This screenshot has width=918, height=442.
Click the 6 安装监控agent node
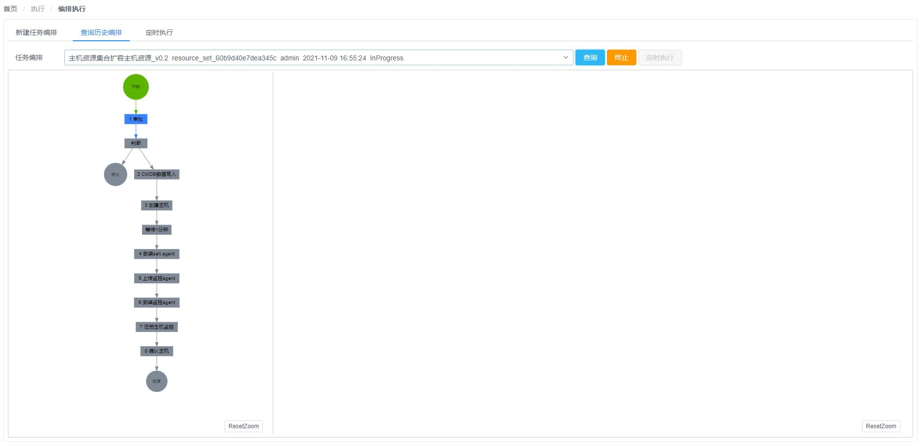pyautogui.click(x=157, y=303)
